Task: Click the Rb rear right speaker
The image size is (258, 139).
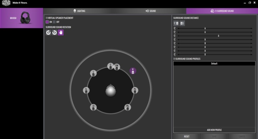Action: (x=127, y=108)
